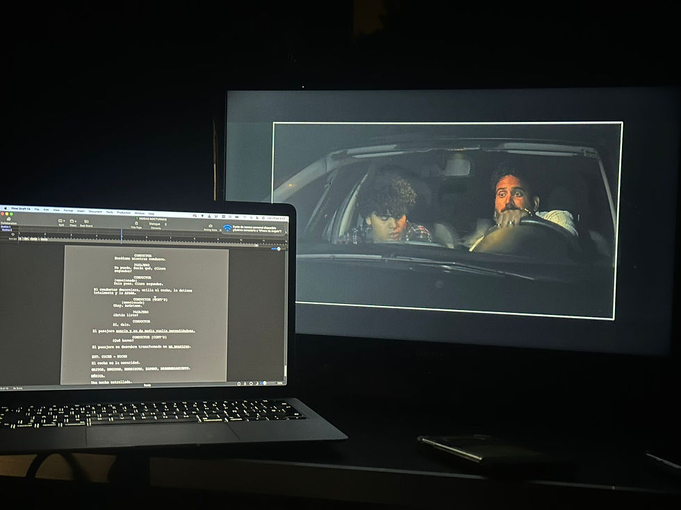681x510 pixels.
Task: Open the View menu
Action: [56, 210]
